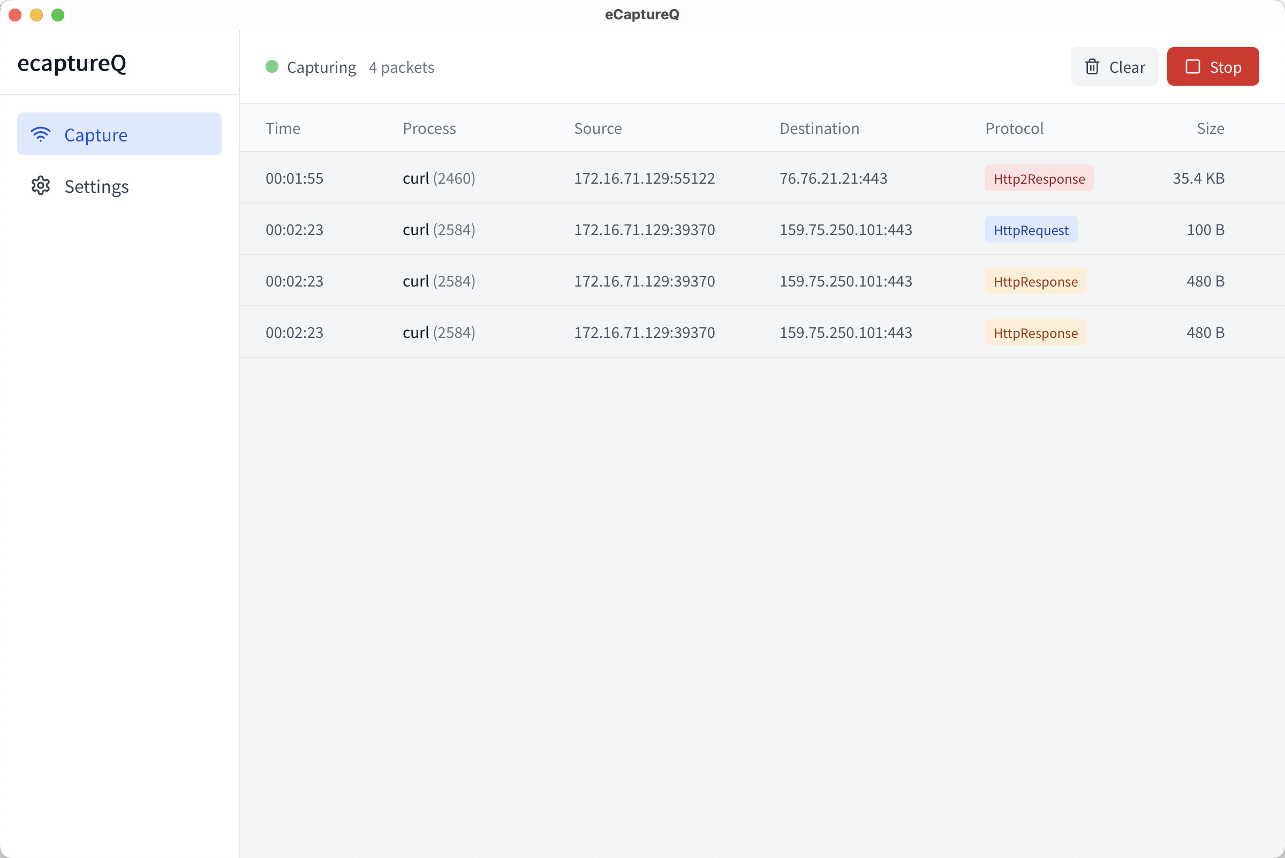Click the Source column header
Viewport: 1285px width, 858px height.
(x=598, y=129)
